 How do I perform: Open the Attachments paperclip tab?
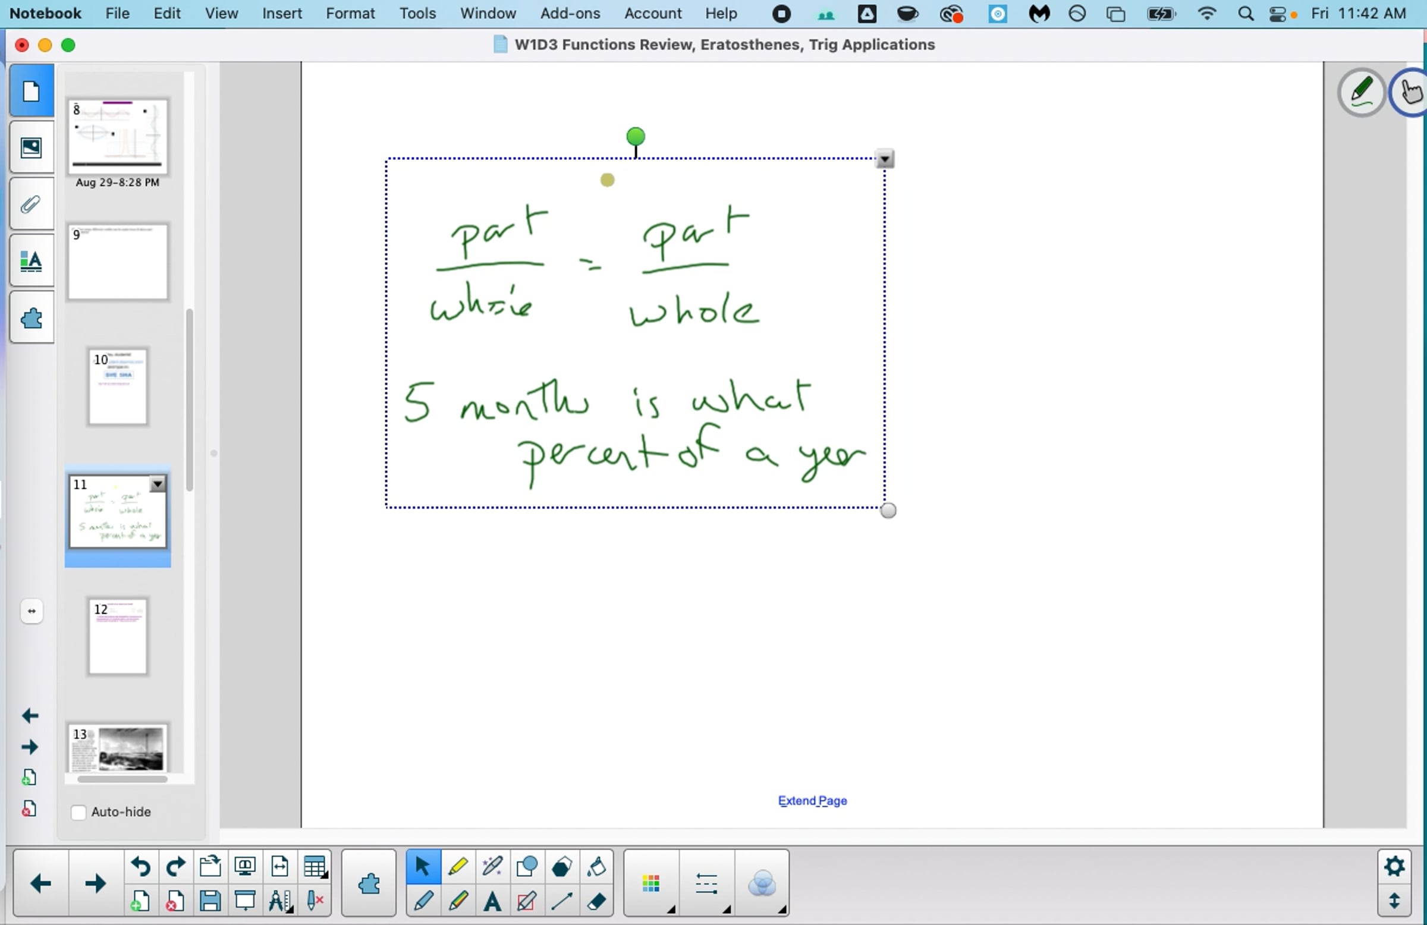[31, 204]
